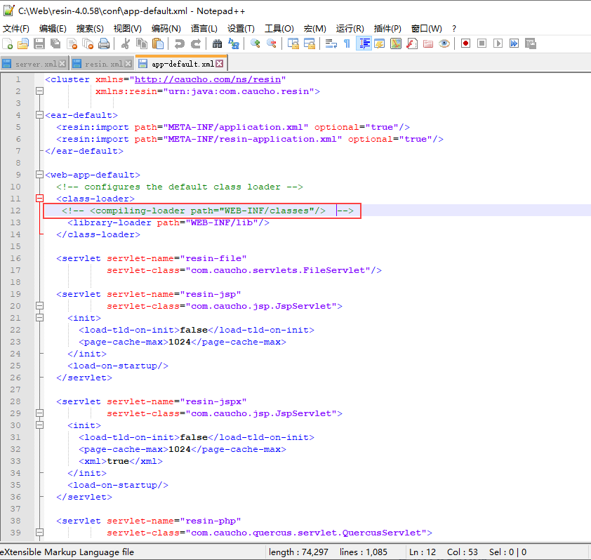Open the caucho.com/ns/resin URL link
This screenshot has width=591, height=560.
pos(208,79)
